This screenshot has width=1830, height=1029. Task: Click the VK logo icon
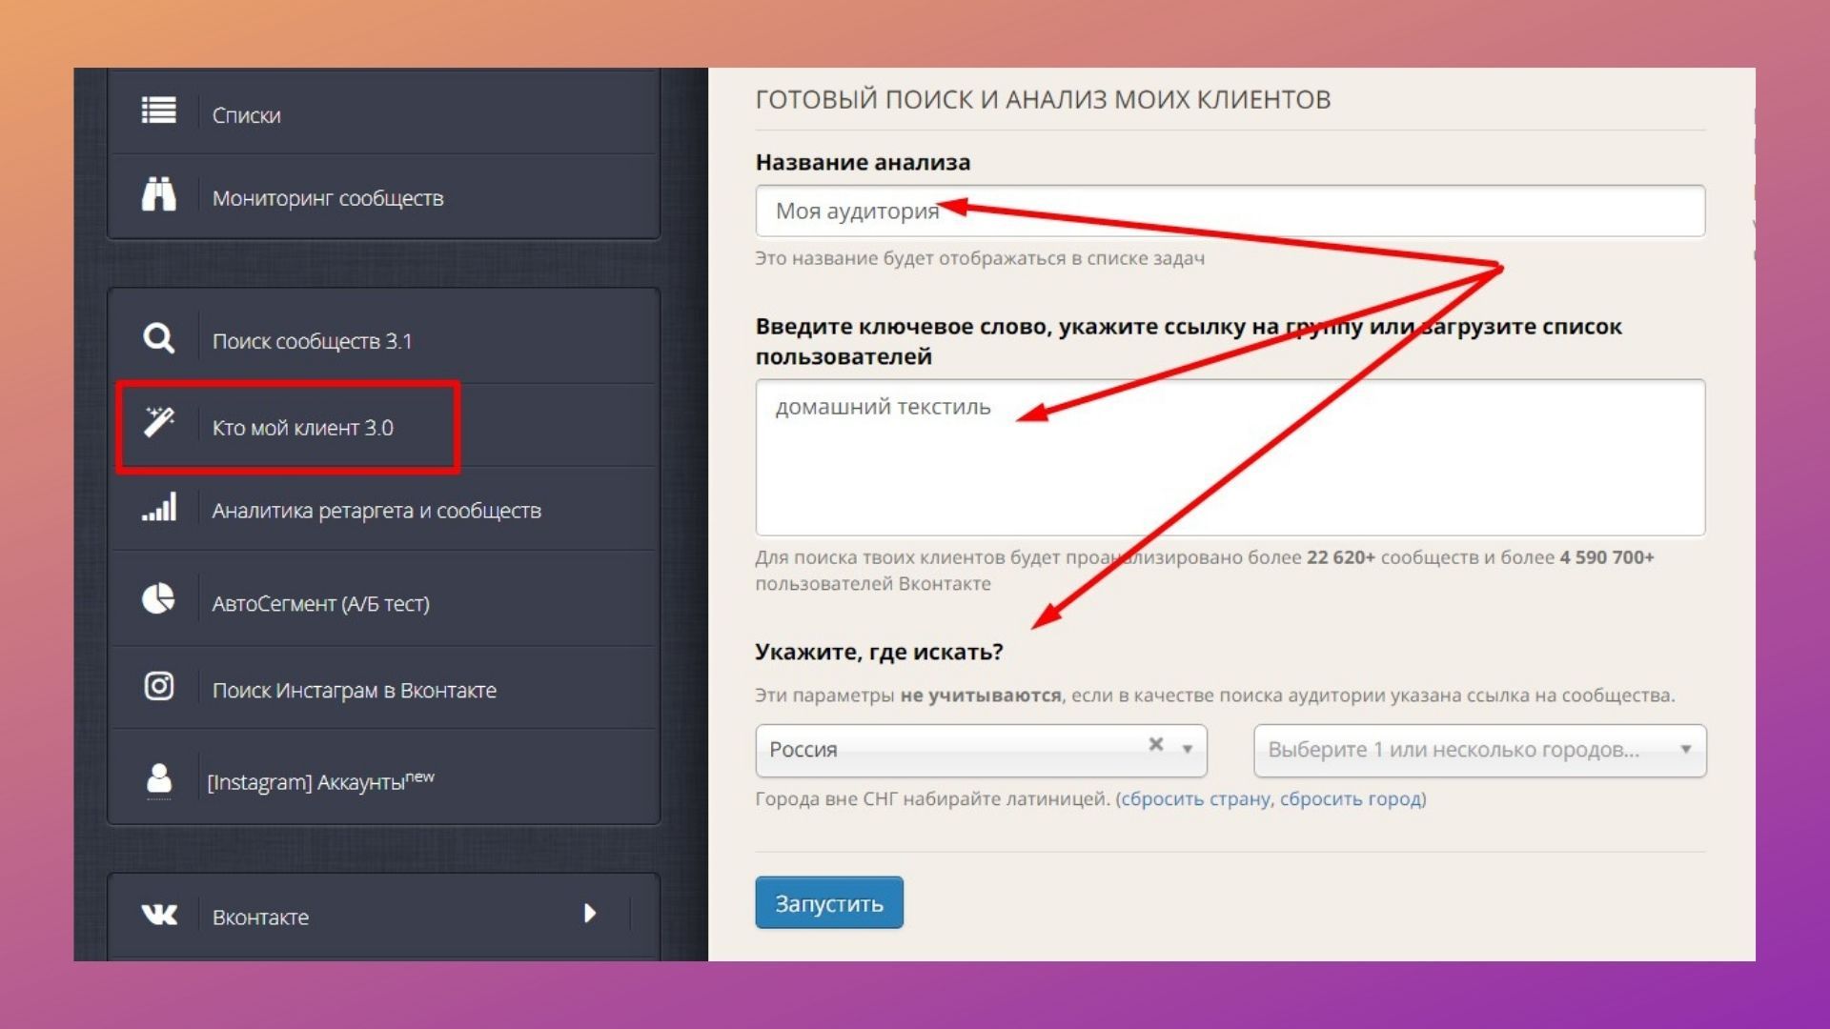(158, 915)
